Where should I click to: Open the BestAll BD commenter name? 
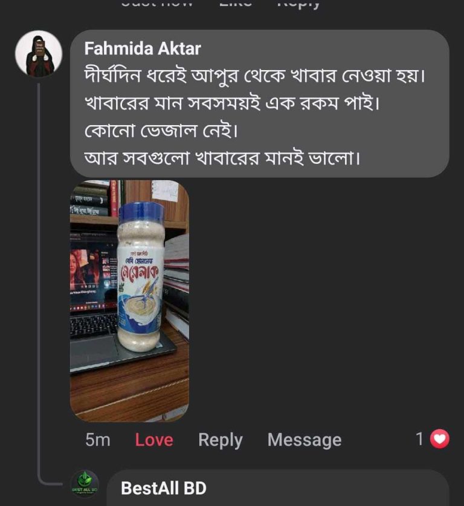(x=164, y=488)
